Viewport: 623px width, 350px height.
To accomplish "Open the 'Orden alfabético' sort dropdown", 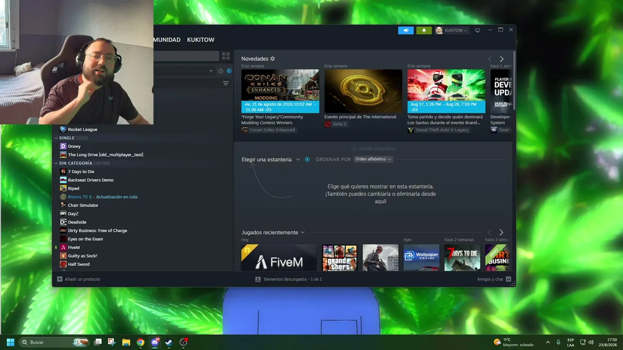I will [x=373, y=159].
